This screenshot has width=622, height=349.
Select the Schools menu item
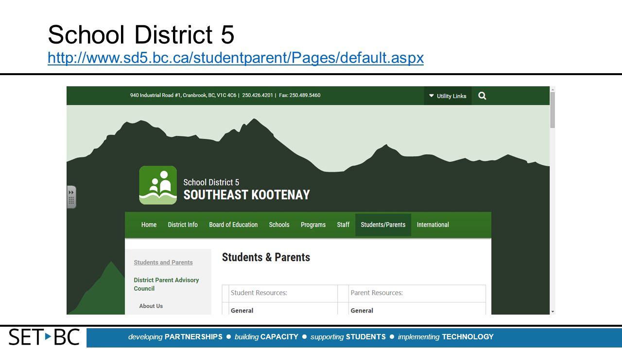[x=279, y=225]
